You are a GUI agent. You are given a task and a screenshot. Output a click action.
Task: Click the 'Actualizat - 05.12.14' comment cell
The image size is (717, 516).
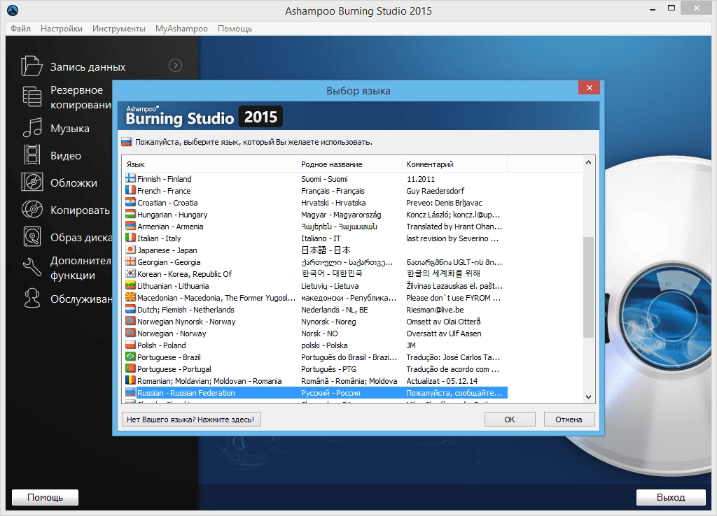[x=442, y=381]
